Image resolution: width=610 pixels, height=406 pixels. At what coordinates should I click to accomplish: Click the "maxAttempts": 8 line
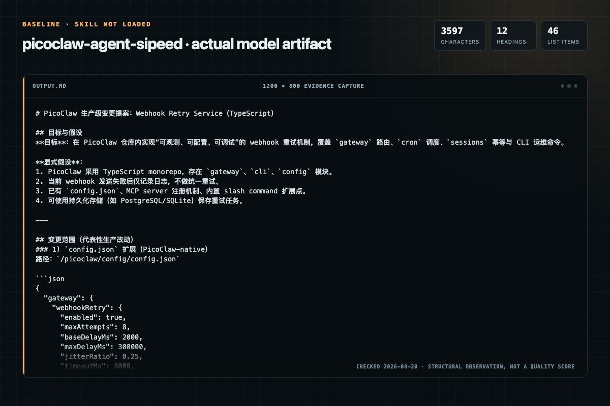[x=95, y=327]
